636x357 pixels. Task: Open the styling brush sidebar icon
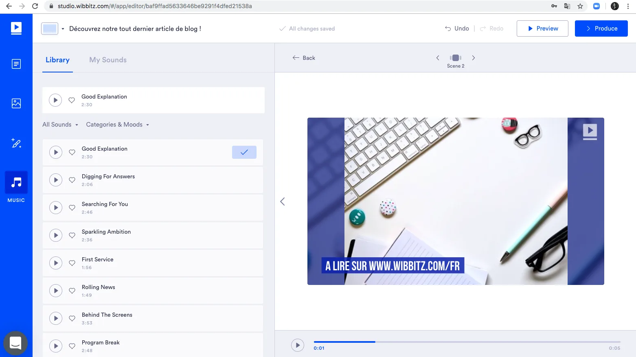(x=16, y=143)
